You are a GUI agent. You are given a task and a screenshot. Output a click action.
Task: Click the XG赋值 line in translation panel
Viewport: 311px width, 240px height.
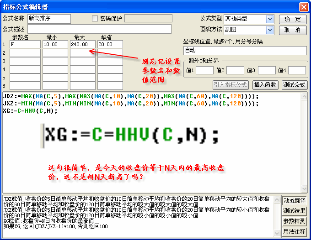[x=48, y=221]
